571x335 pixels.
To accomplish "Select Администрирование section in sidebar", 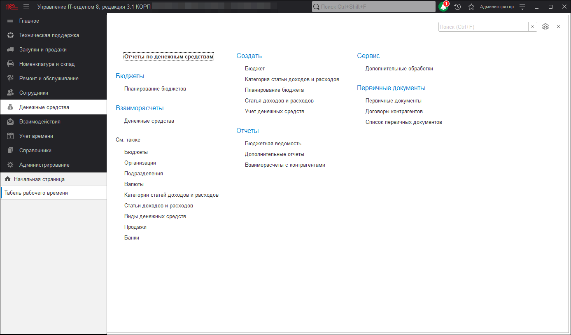I will point(44,165).
